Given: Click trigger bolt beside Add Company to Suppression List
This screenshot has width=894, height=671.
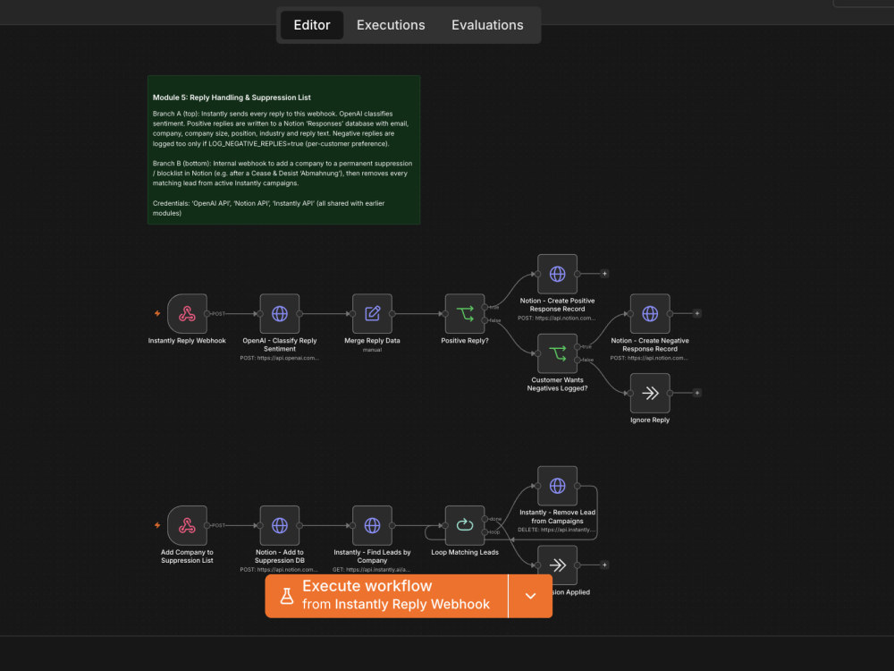Looking at the screenshot, I should (x=157, y=525).
